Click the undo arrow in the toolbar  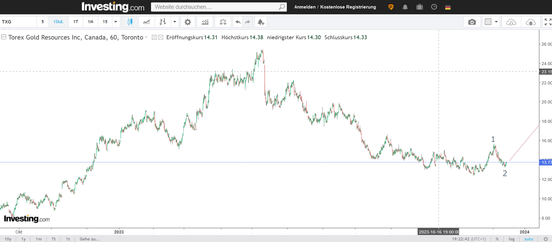(x=238, y=22)
